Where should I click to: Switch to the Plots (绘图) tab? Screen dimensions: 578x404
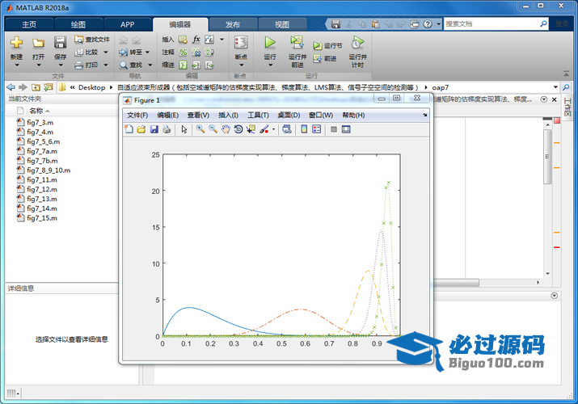78,25
